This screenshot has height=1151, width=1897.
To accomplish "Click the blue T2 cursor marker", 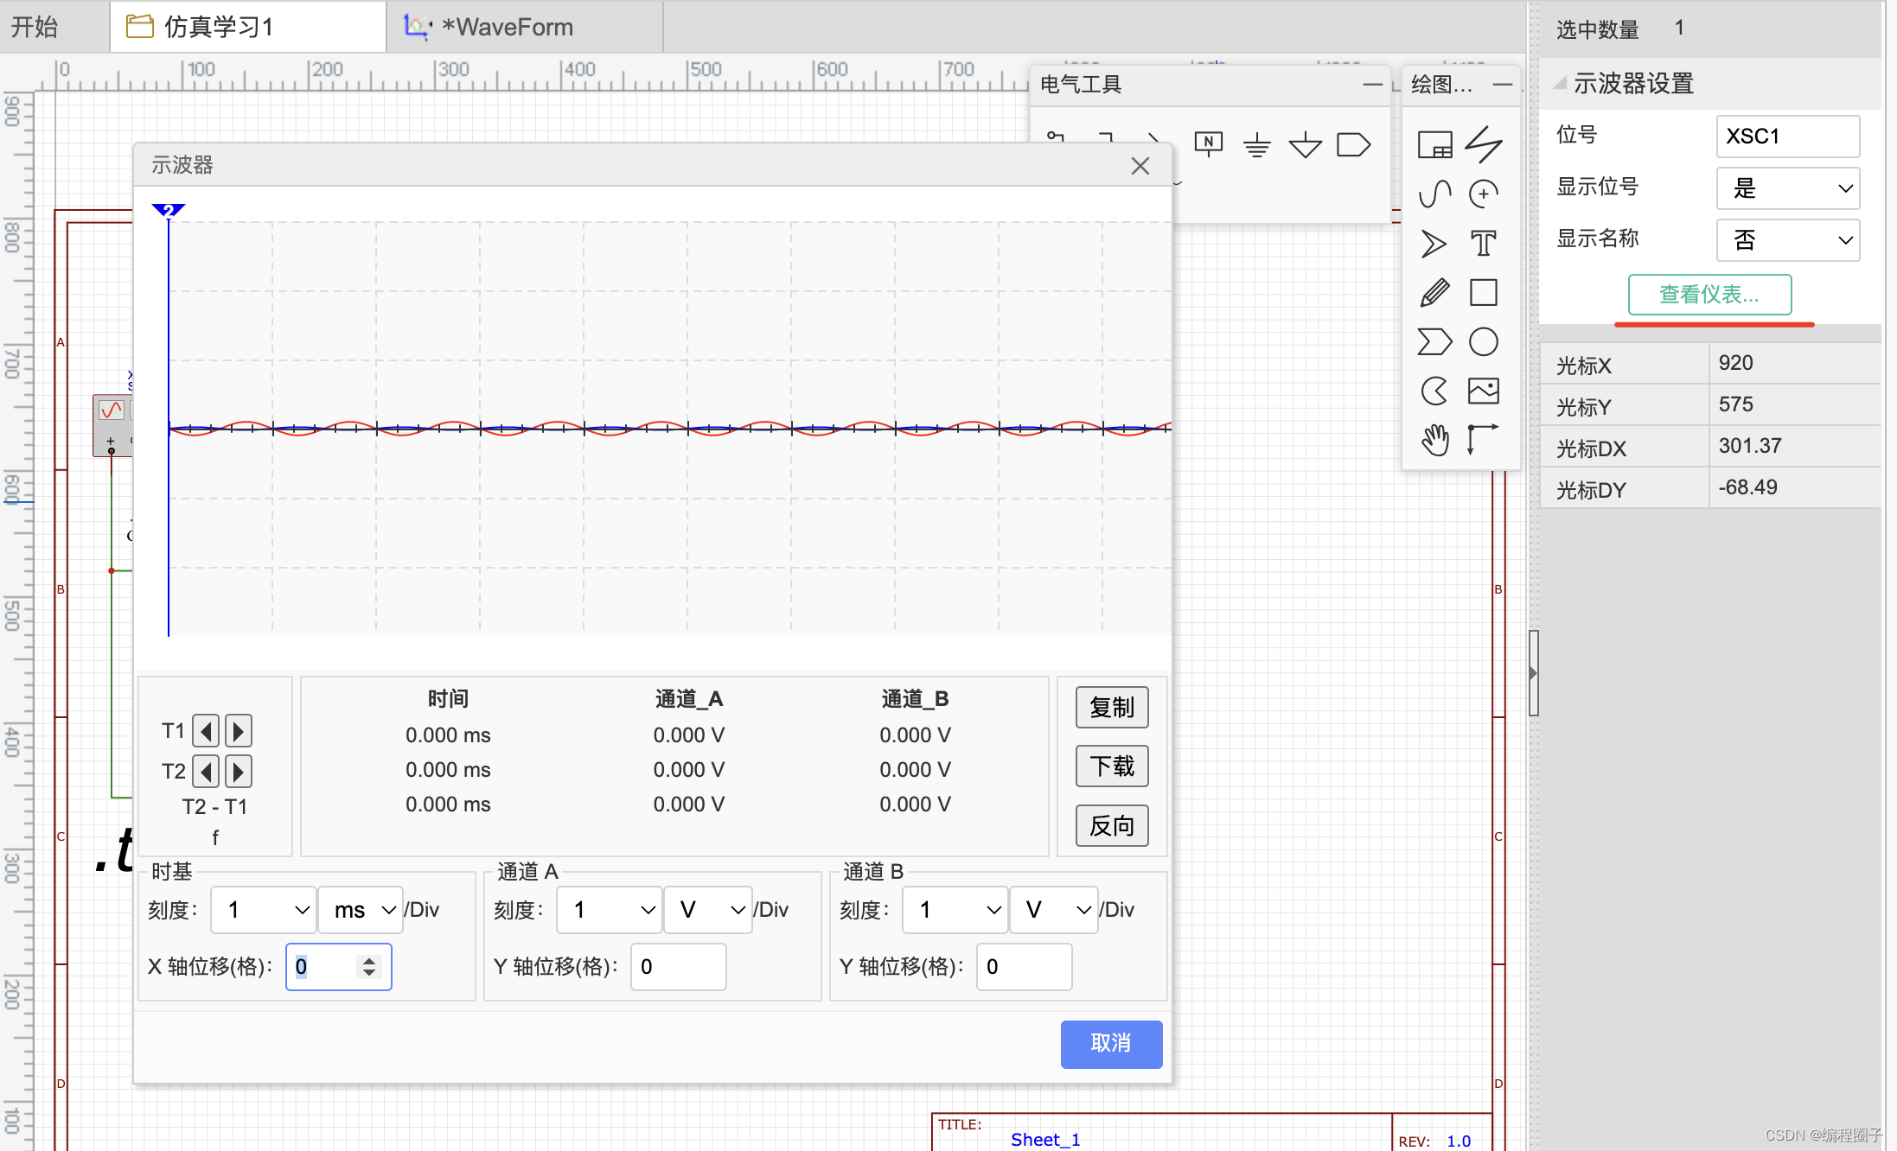I will tap(168, 210).
